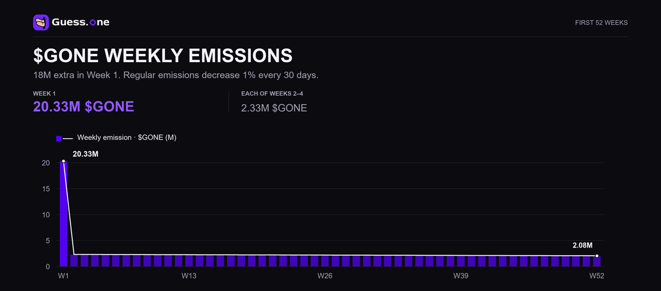Click the '20.33M $GONE' purple value
661x291 pixels.
pyautogui.click(x=84, y=106)
